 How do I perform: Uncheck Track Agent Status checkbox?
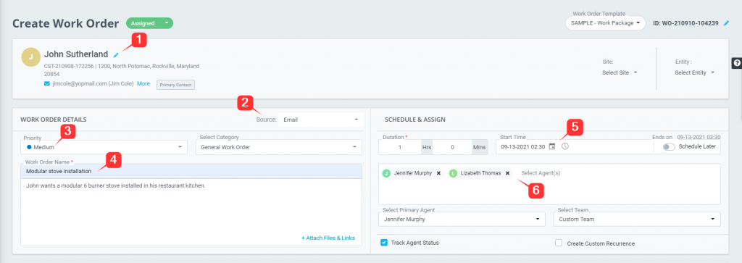tap(384, 243)
